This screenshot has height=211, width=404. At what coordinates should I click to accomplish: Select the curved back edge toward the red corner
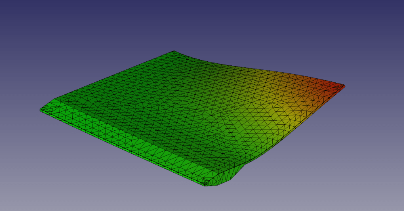pos(259,69)
